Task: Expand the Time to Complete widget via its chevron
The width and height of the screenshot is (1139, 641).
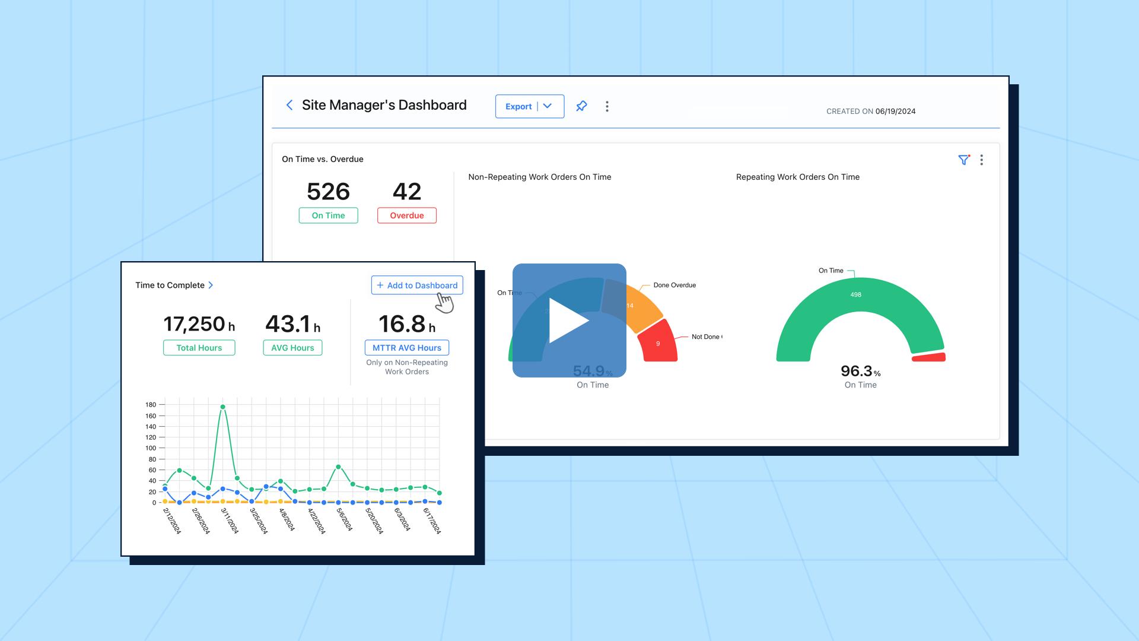Action: (211, 285)
